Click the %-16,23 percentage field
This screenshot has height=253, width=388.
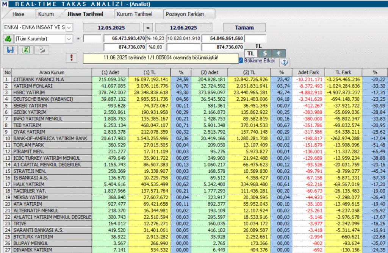(x=155, y=39)
